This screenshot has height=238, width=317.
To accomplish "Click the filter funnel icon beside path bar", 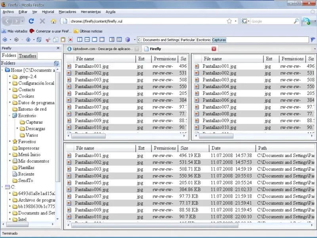I will click(x=313, y=40).
